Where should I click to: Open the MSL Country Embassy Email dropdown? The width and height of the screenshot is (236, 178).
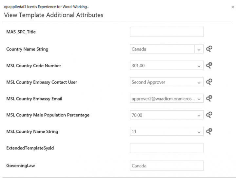(x=199, y=99)
